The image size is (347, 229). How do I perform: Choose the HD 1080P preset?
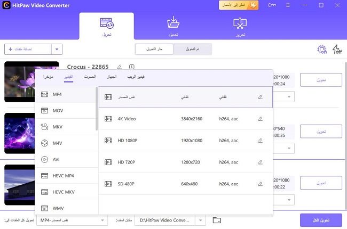tap(185, 141)
